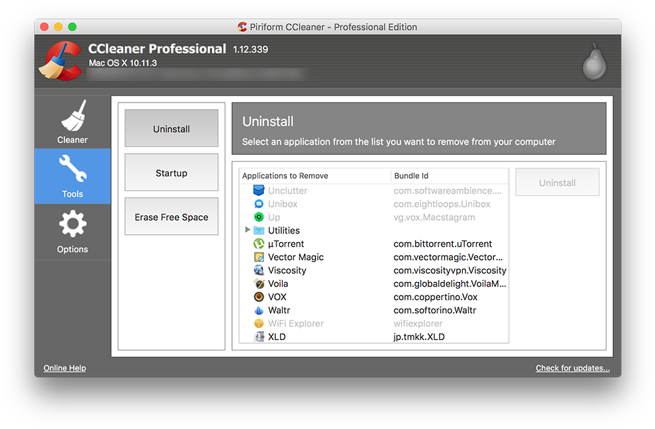The height and width of the screenshot is (429, 655).
Task: Open the Startup tool
Action: [x=171, y=172]
